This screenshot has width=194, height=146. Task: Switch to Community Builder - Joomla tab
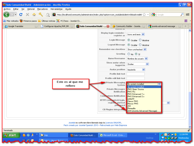pyautogui.click(x=129, y=26)
